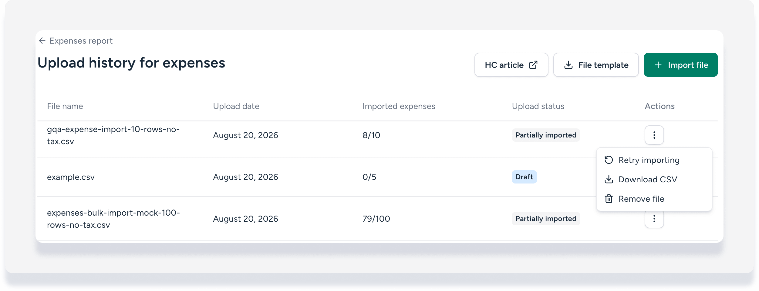Image resolution: width=759 pixels, height=291 pixels.
Task: Click the plus icon on Import file
Action: (x=658, y=65)
